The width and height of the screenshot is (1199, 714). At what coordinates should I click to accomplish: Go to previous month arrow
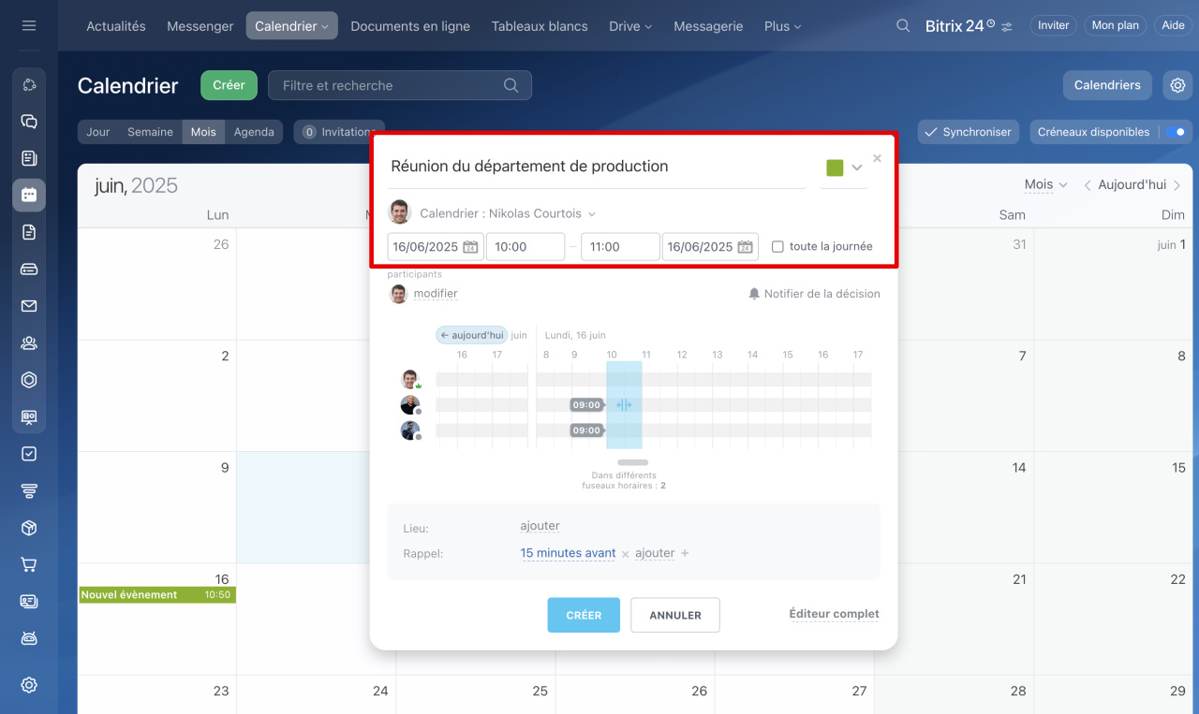[x=1088, y=185]
